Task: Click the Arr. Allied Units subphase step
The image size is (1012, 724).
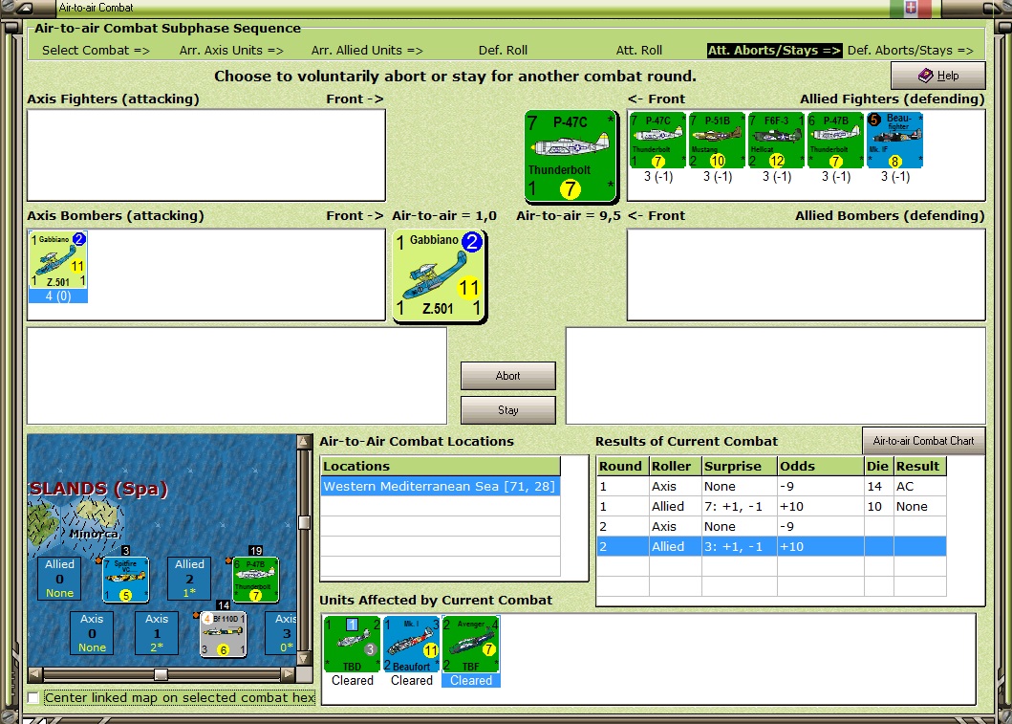Action: click(367, 51)
